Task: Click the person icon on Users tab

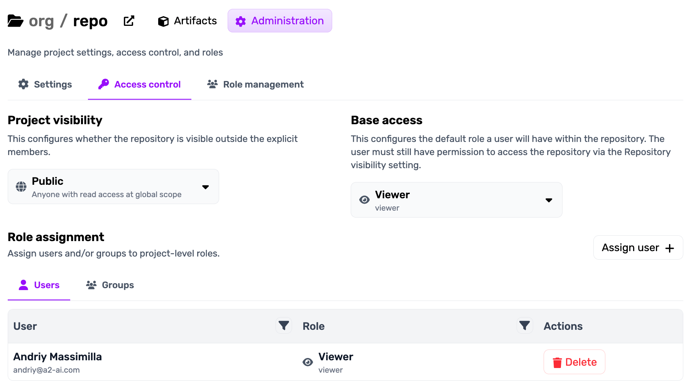Action: [24, 285]
